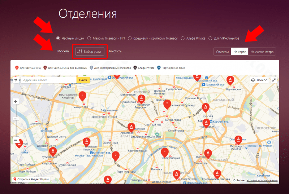
Task: Open the Слои layers dropdown
Action: [x=259, y=80]
